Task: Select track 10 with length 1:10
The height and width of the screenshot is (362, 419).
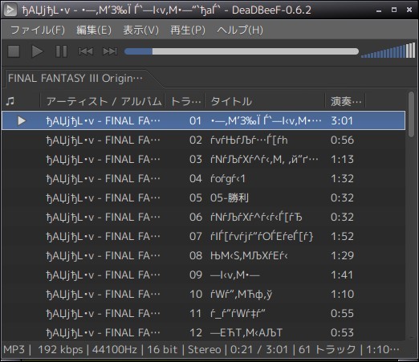Action: (204, 294)
